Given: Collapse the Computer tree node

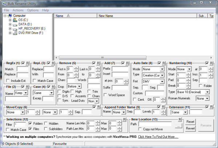Looking at the screenshot, I should [5, 16].
